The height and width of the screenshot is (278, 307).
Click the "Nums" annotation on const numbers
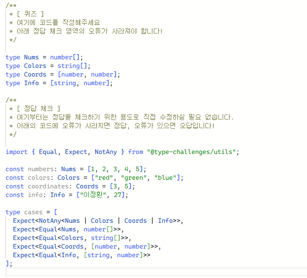click(68, 169)
